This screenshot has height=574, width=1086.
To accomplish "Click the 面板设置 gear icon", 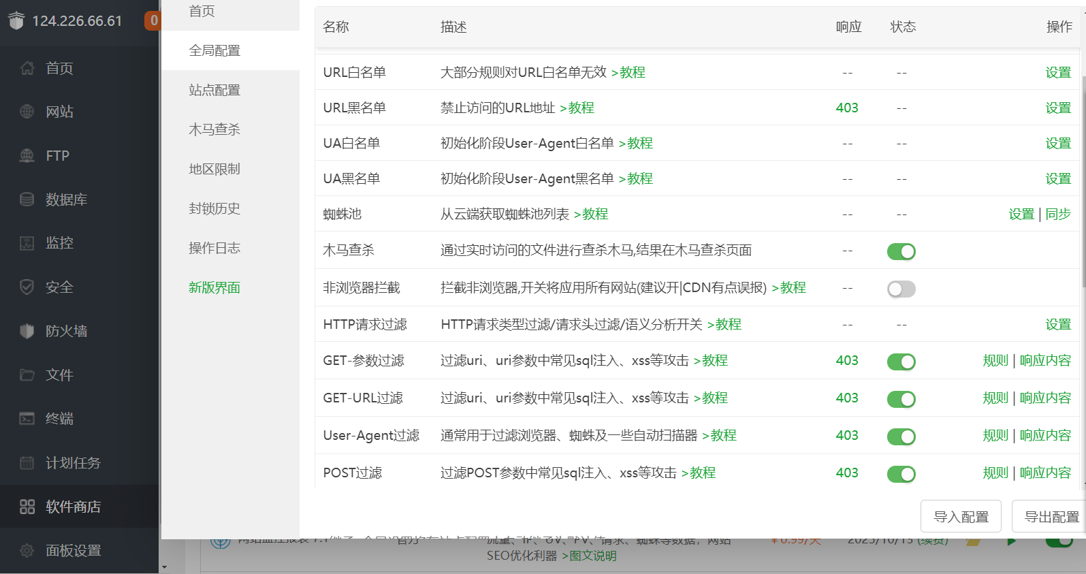I will pyautogui.click(x=27, y=550).
